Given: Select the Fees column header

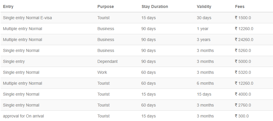Looking at the screenshot, I should (x=240, y=6).
